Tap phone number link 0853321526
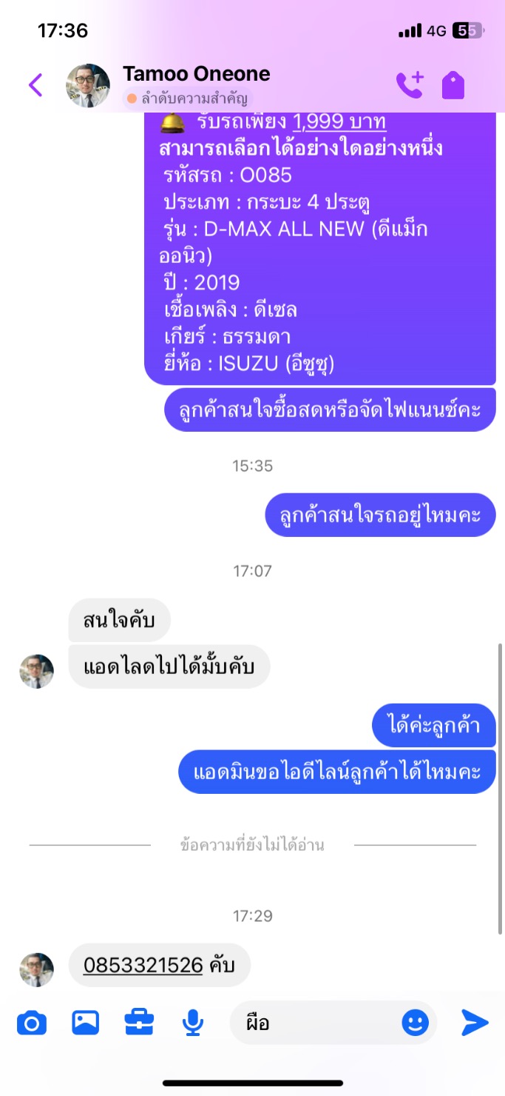Viewport: 505px width, 1096px height. coord(143,965)
